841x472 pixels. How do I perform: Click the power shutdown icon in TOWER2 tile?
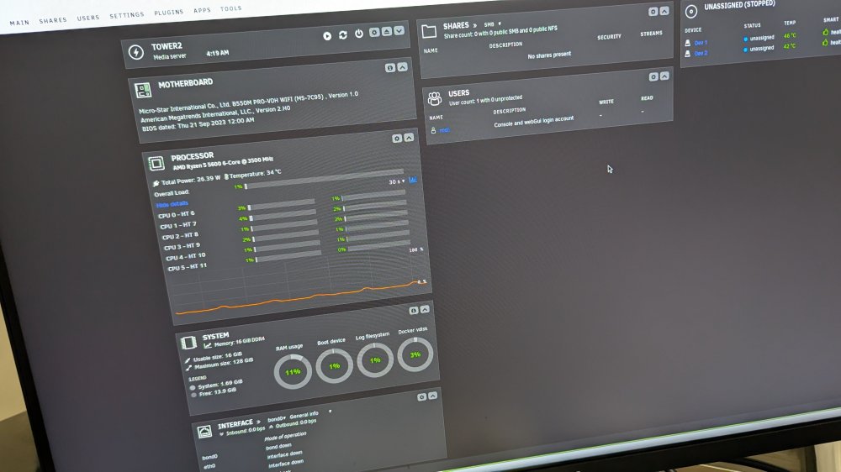pyautogui.click(x=359, y=34)
